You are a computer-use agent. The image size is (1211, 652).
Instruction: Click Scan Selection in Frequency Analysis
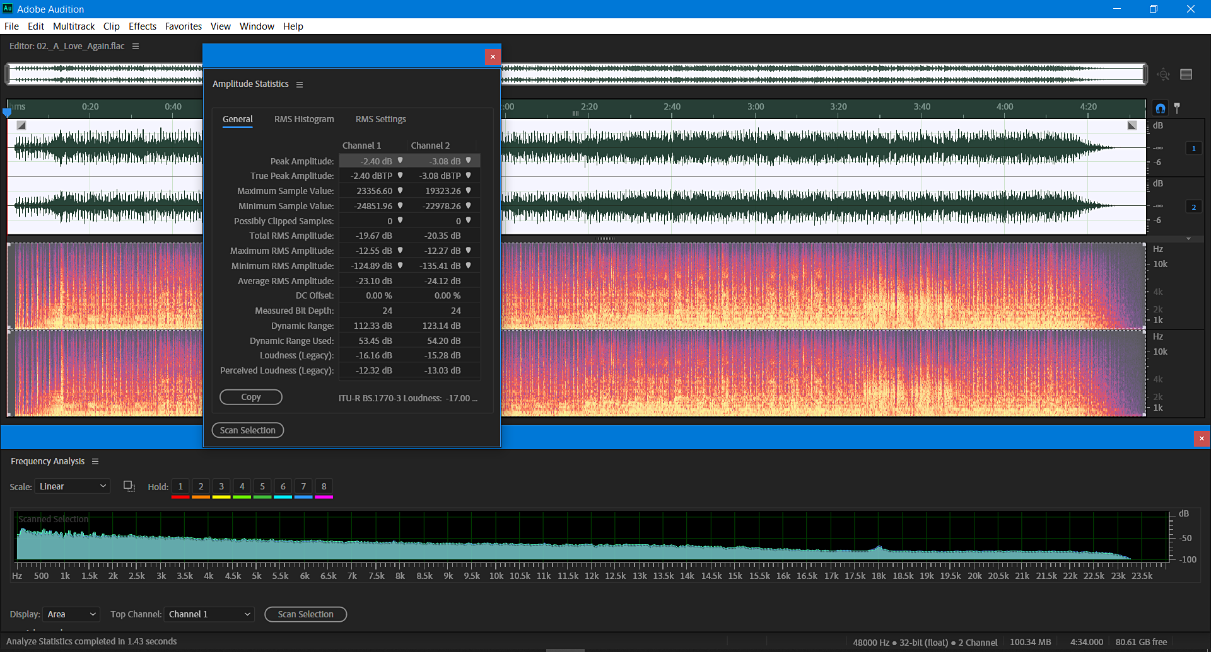pos(305,614)
